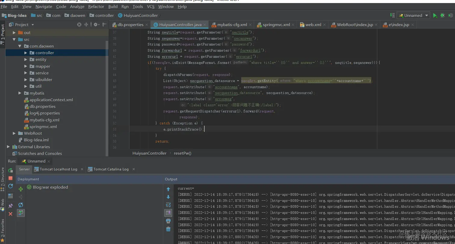455x244 pixels.
Task: Locate current file in Project panel
Action: click(79, 25)
